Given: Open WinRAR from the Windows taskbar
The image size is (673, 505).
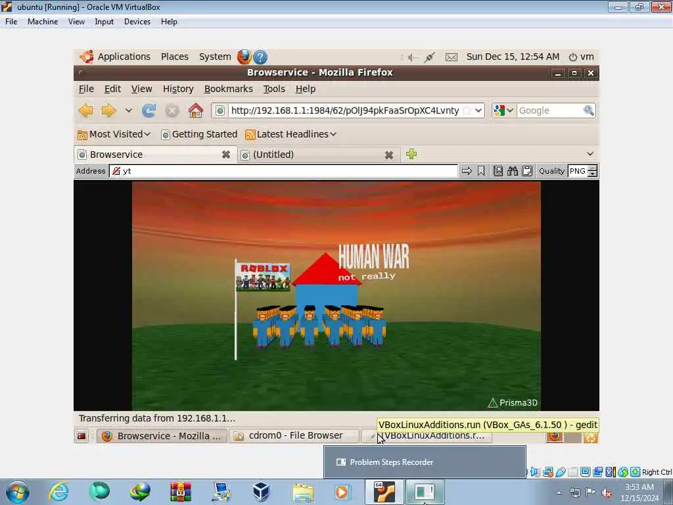Looking at the screenshot, I should [x=181, y=492].
